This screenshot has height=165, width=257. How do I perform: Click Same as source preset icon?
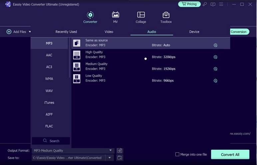point(77,43)
